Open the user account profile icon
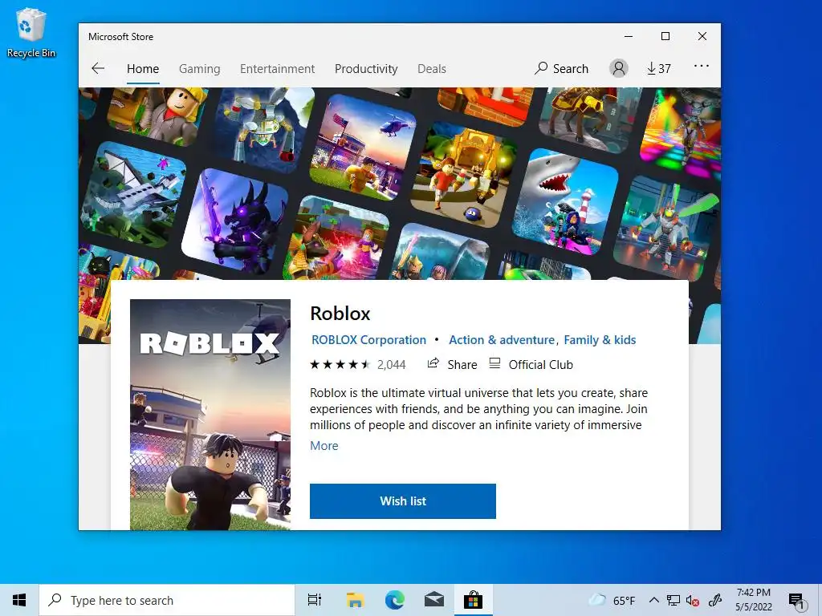Image resolution: width=822 pixels, height=616 pixels. (x=619, y=68)
